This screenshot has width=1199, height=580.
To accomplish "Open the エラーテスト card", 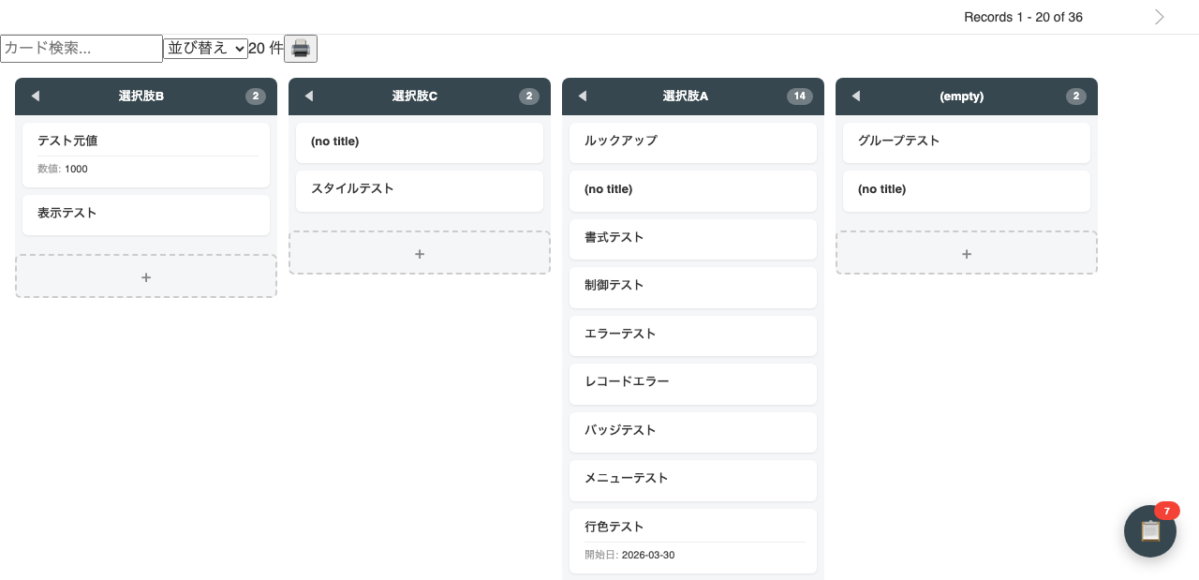I will [693, 335].
